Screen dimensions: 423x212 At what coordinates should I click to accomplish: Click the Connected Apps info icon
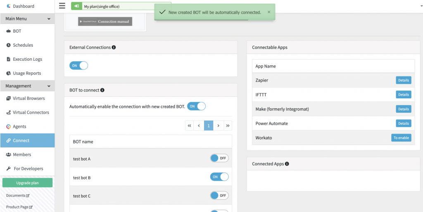287,164
